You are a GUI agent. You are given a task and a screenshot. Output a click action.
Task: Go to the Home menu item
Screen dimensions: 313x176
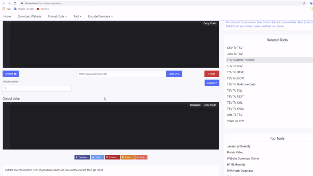pos(7,16)
